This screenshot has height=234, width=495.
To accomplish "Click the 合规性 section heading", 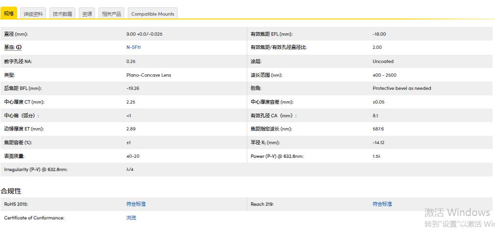I will tap(11, 191).
